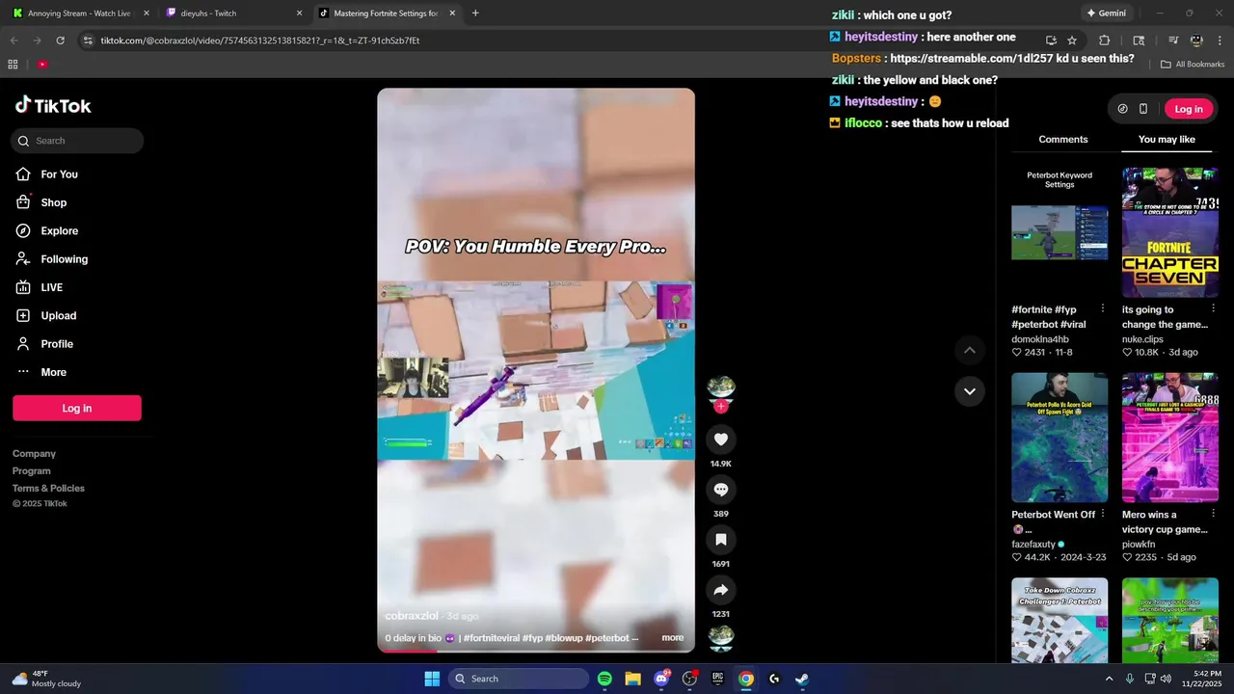
Task: Open the Gemini button in Chrome
Action: [1107, 13]
